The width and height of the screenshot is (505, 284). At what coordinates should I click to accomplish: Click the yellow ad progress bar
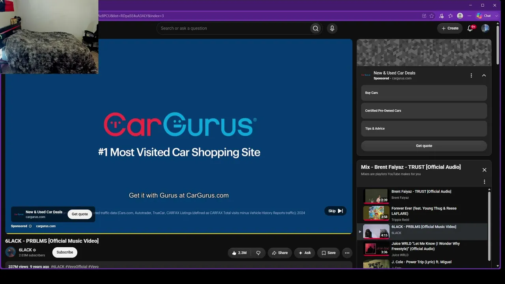point(179,234)
